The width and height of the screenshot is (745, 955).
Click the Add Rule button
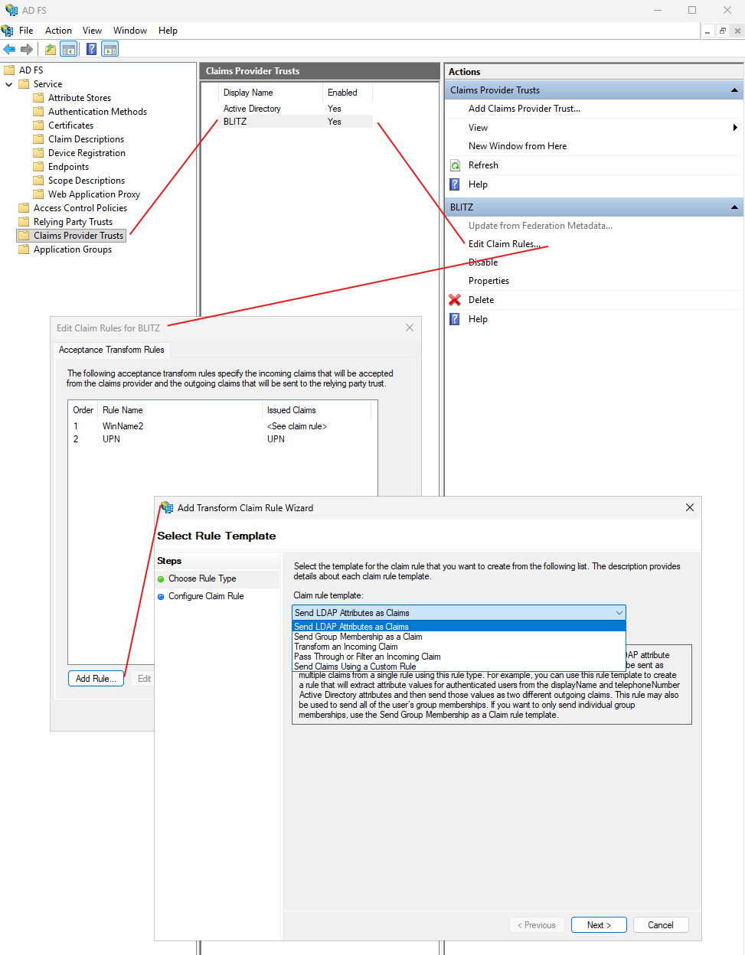coord(96,679)
